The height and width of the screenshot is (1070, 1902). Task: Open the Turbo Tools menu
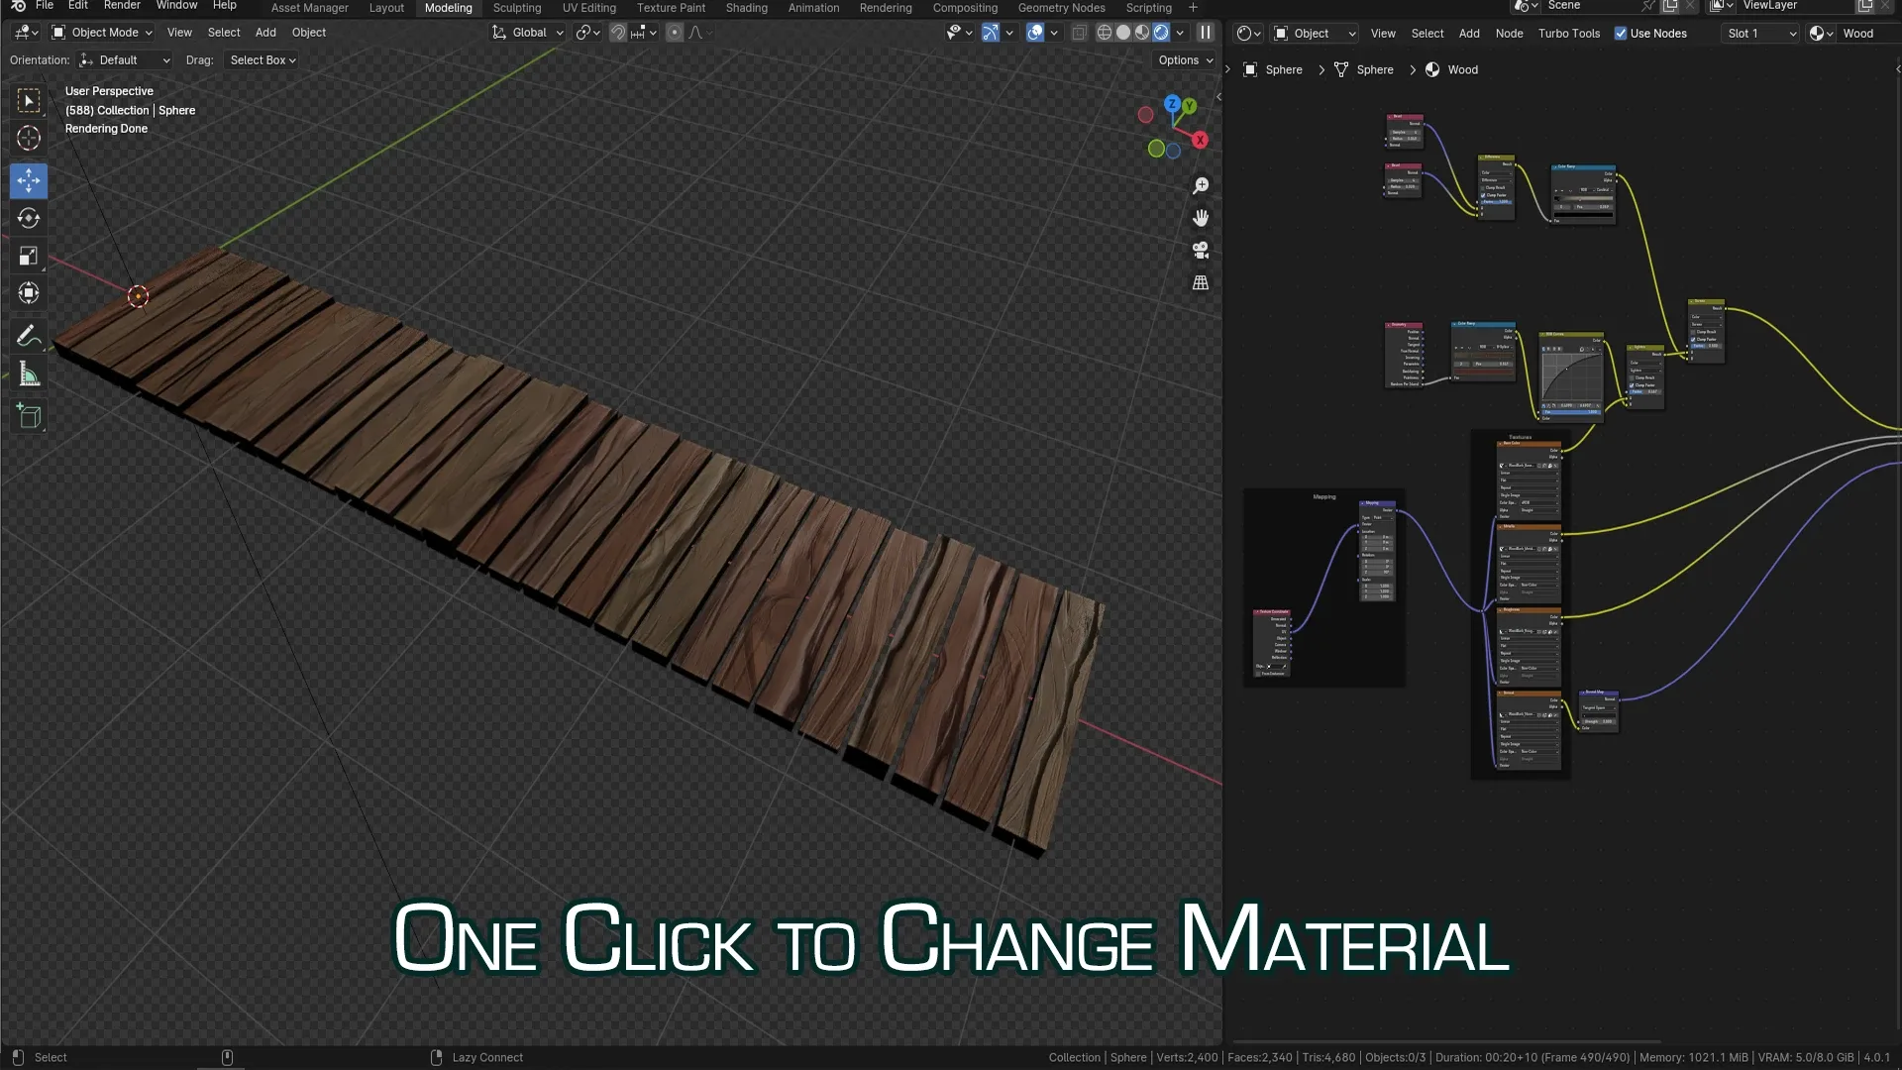tap(1568, 33)
